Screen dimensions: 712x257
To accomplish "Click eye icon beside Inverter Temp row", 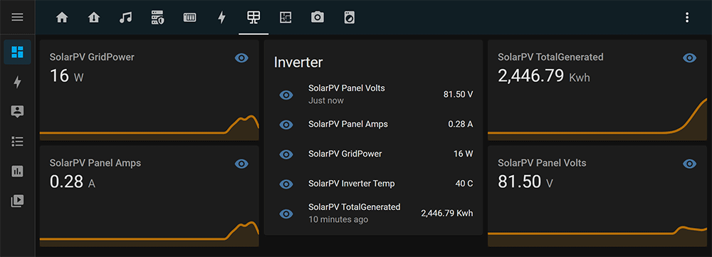I will [286, 184].
